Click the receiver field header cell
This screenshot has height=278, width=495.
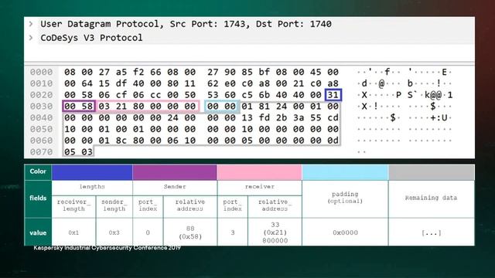[260, 188]
